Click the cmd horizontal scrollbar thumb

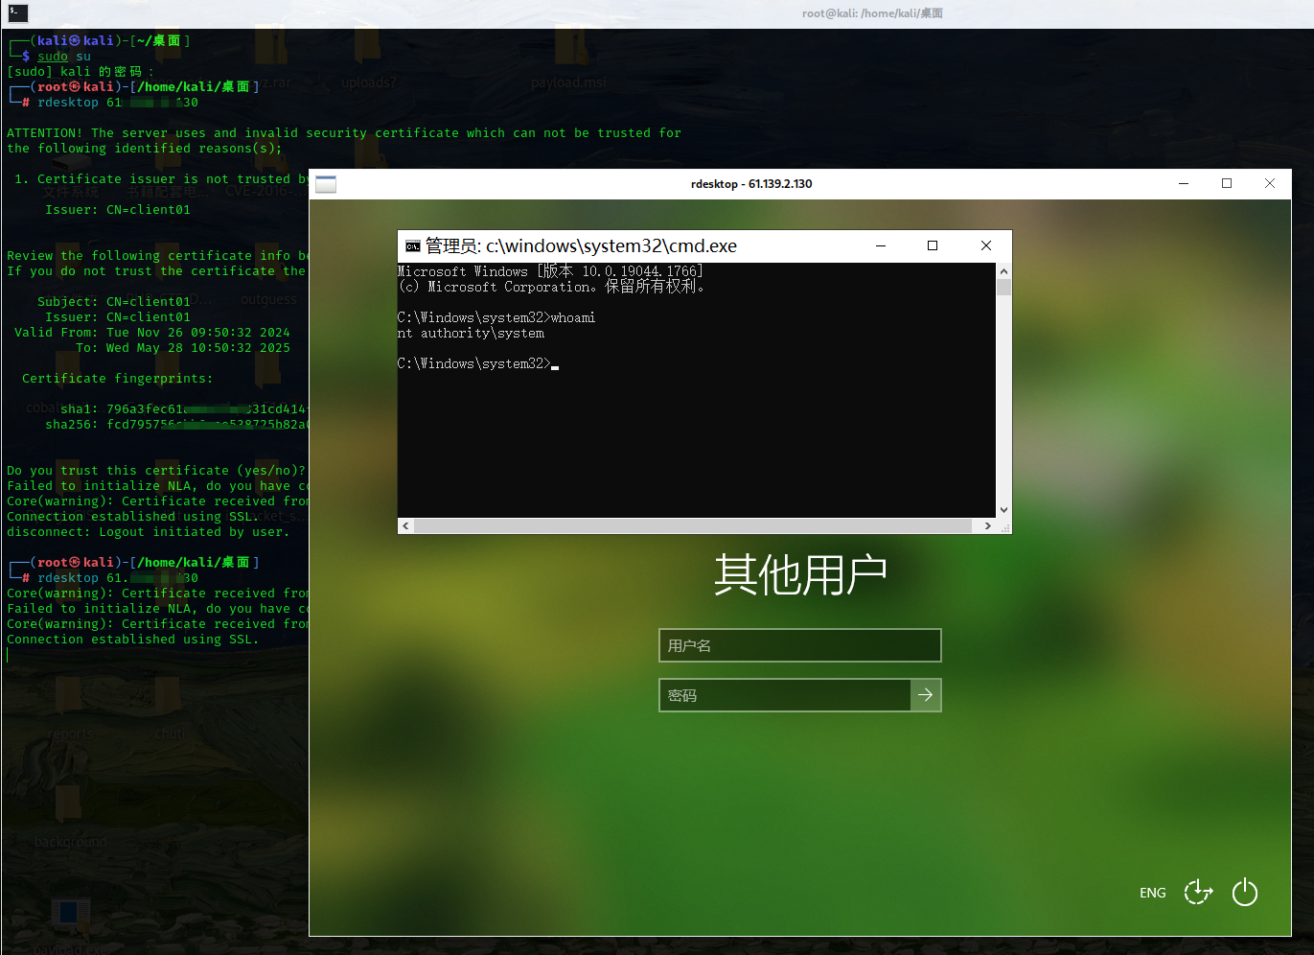click(693, 525)
